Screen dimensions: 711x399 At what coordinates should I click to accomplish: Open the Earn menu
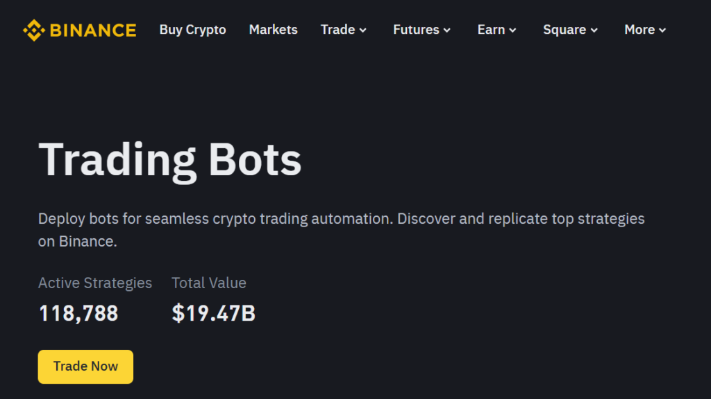491,30
